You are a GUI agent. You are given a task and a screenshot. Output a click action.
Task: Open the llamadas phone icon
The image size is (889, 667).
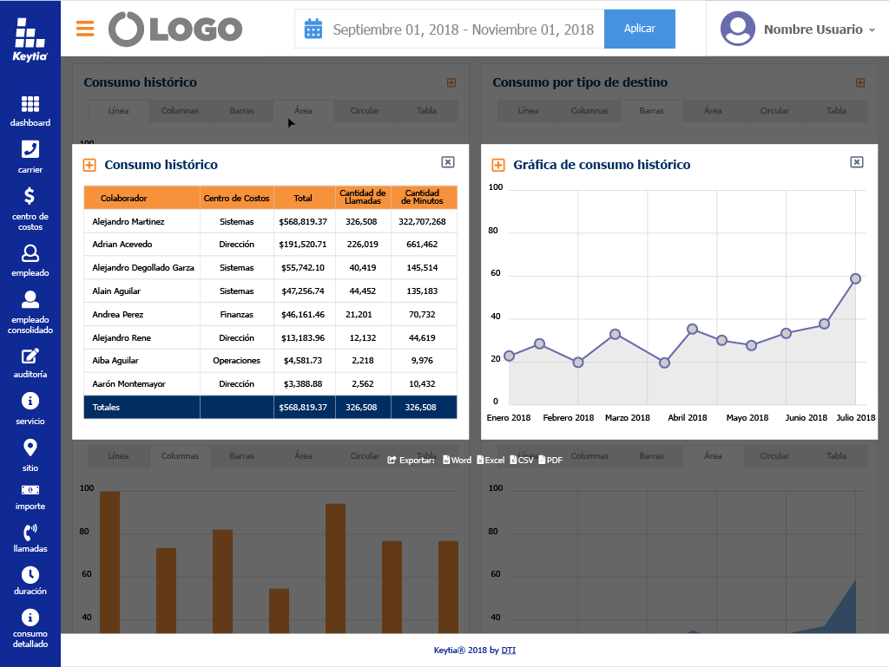click(30, 533)
